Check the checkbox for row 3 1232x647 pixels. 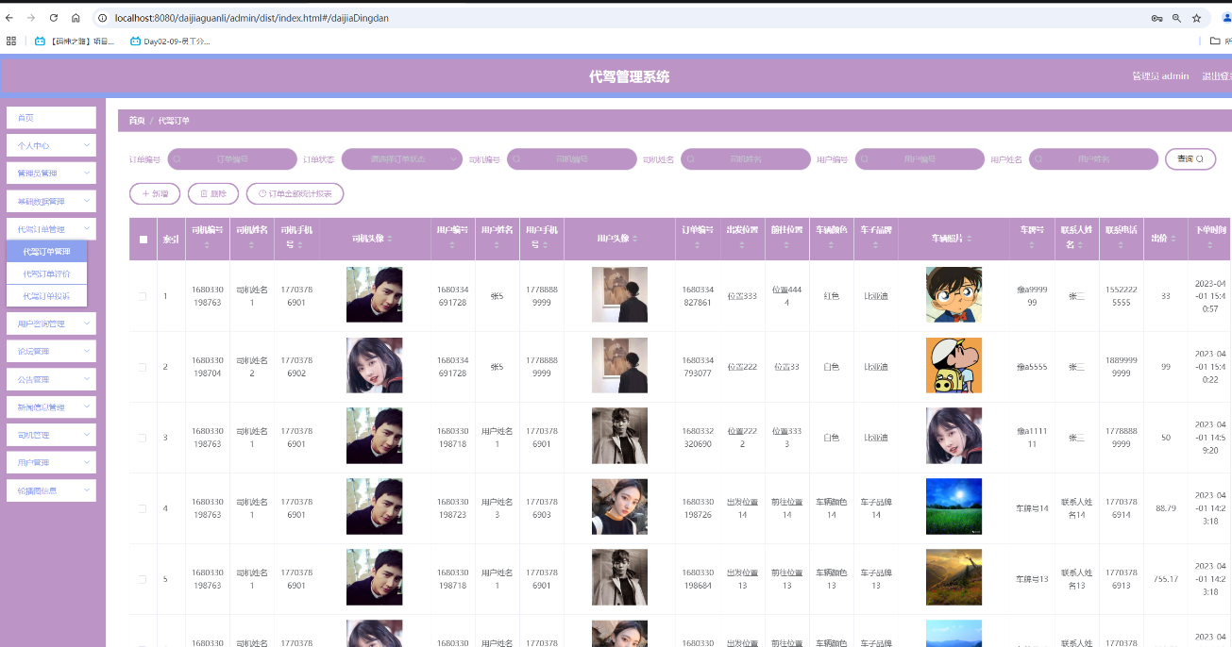coord(143,438)
